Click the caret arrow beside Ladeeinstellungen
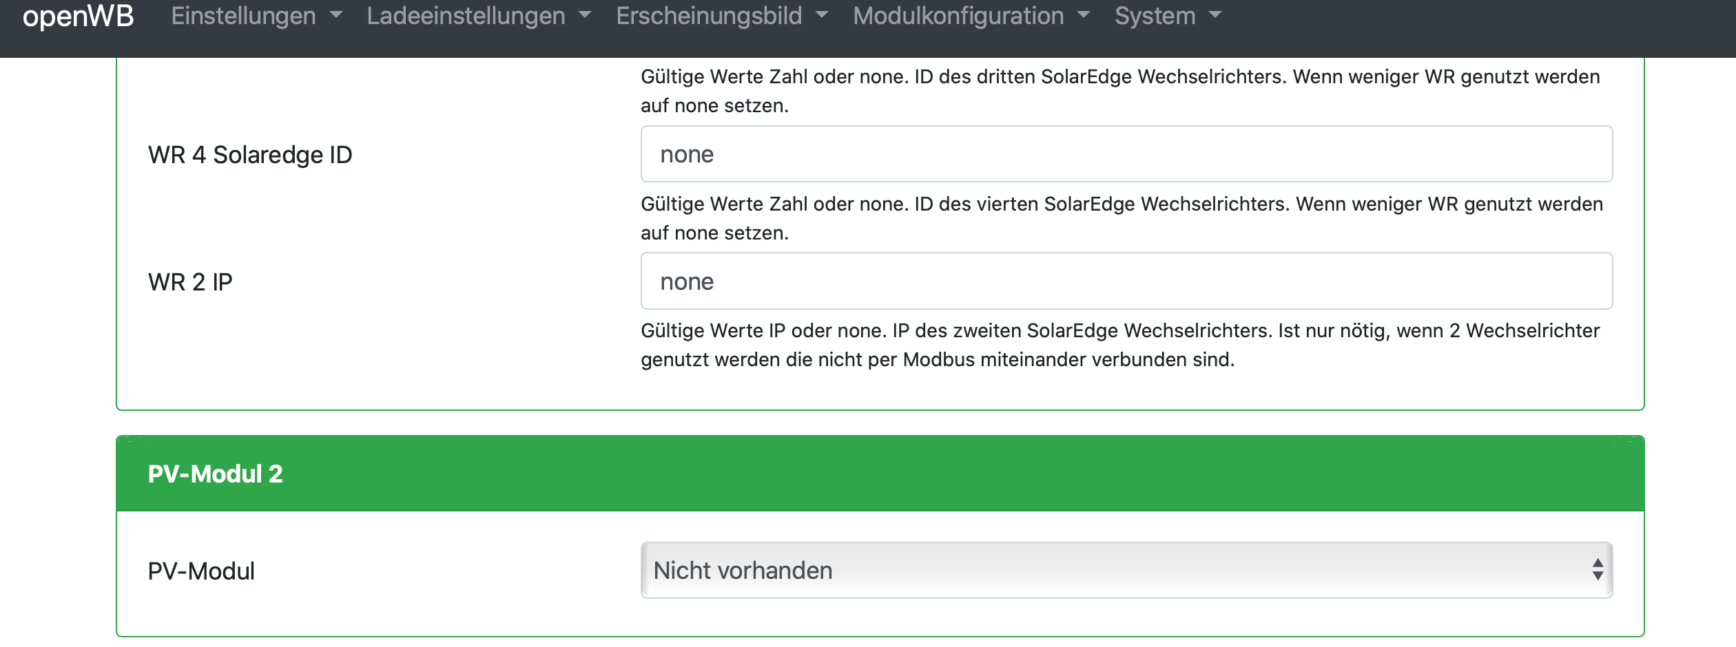This screenshot has height=647, width=1736. point(586,15)
